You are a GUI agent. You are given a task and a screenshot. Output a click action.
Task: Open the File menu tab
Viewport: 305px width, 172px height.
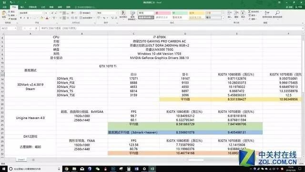pyautogui.click(x=5, y=7)
